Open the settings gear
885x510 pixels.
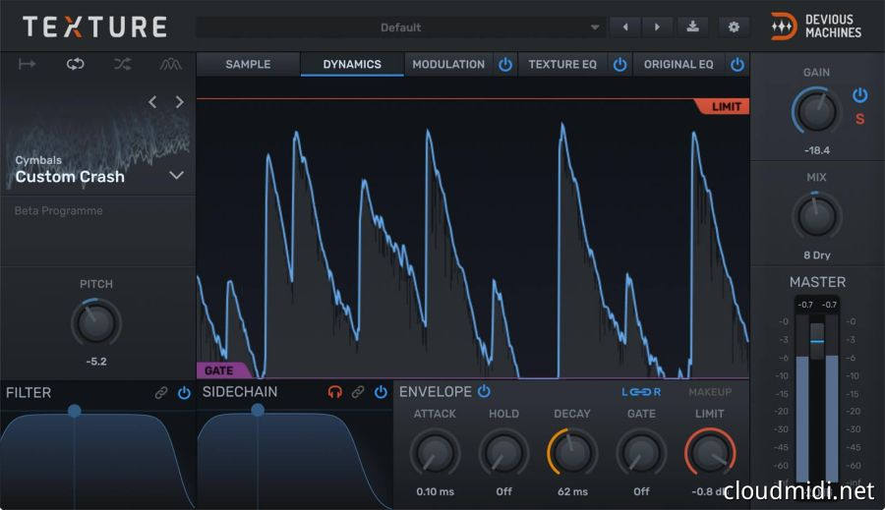coord(734,27)
